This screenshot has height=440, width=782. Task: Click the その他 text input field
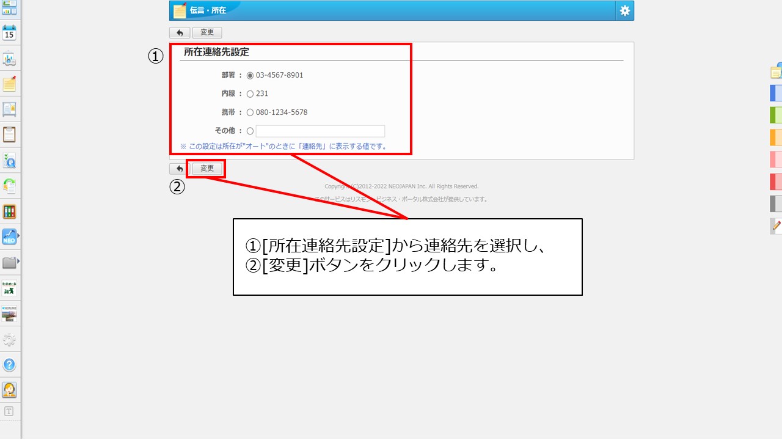321,130
